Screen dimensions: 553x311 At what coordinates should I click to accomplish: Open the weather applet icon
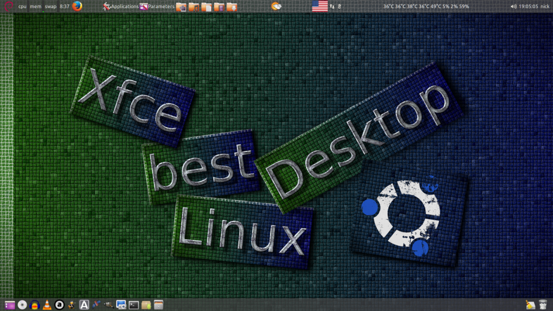(x=276, y=6)
